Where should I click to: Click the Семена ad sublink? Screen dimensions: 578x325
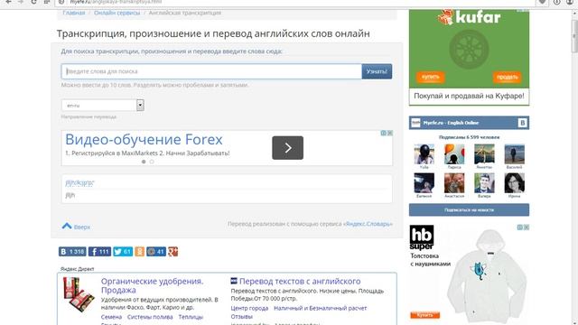point(111,317)
